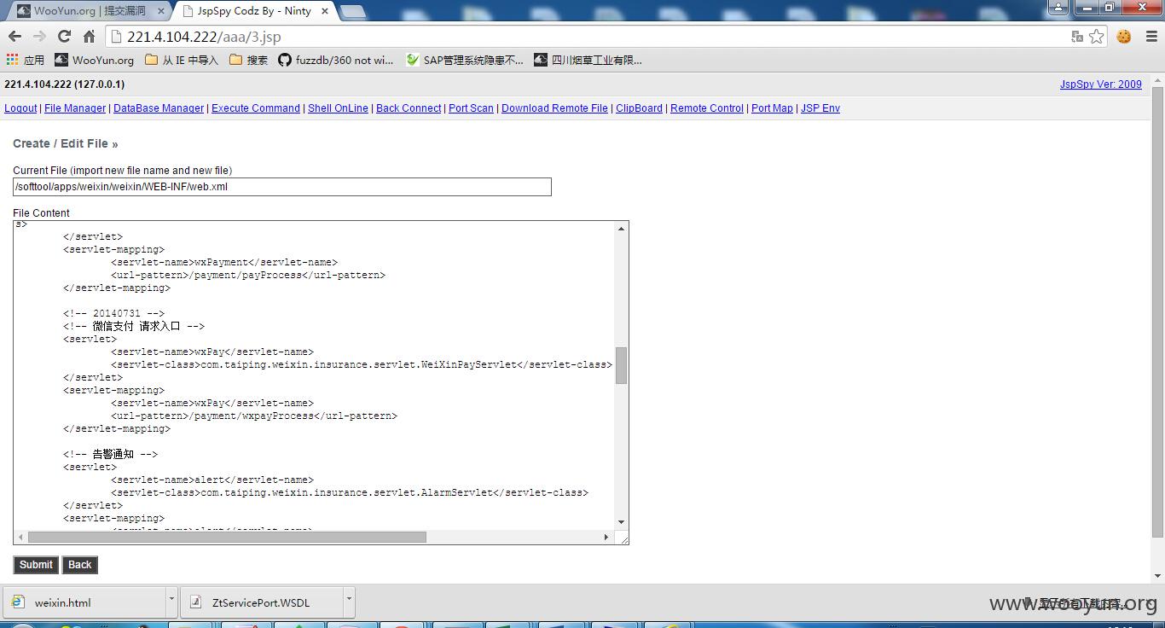Open the SAP管理系统 bookmark
Viewport: 1165px width, 628px height.
(x=465, y=60)
